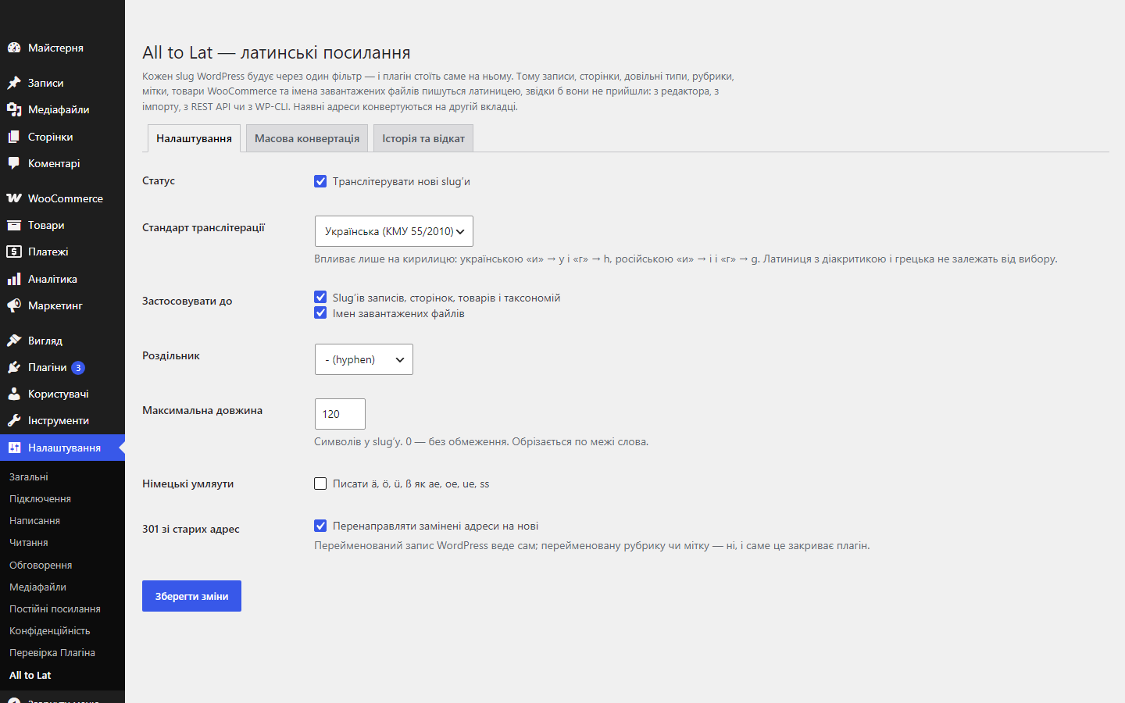Click the Платежі dollar icon

[x=14, y=252]
